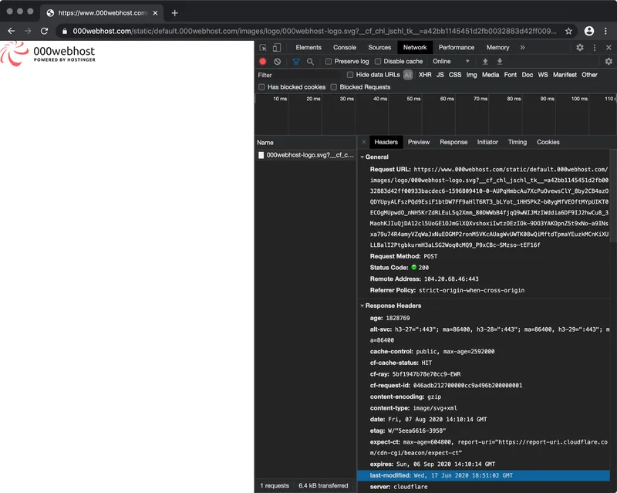Filter requests by JS

(x=440, y=75)
